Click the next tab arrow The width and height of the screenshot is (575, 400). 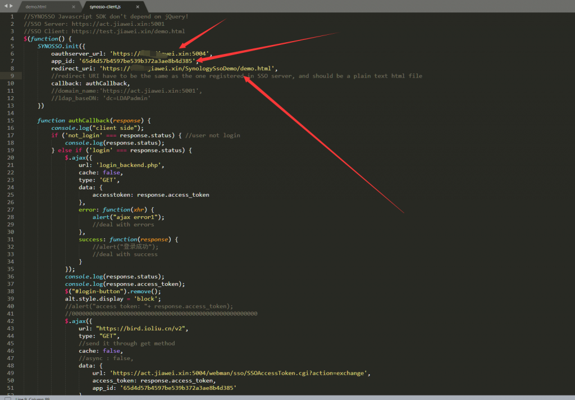(x=11, y=6)
